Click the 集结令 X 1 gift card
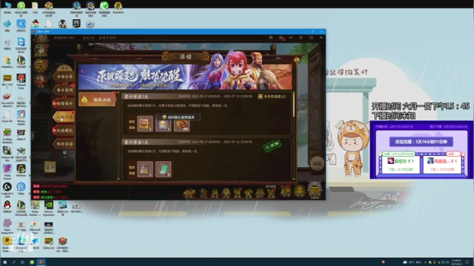Screen dimensions: 474x266 401,165
